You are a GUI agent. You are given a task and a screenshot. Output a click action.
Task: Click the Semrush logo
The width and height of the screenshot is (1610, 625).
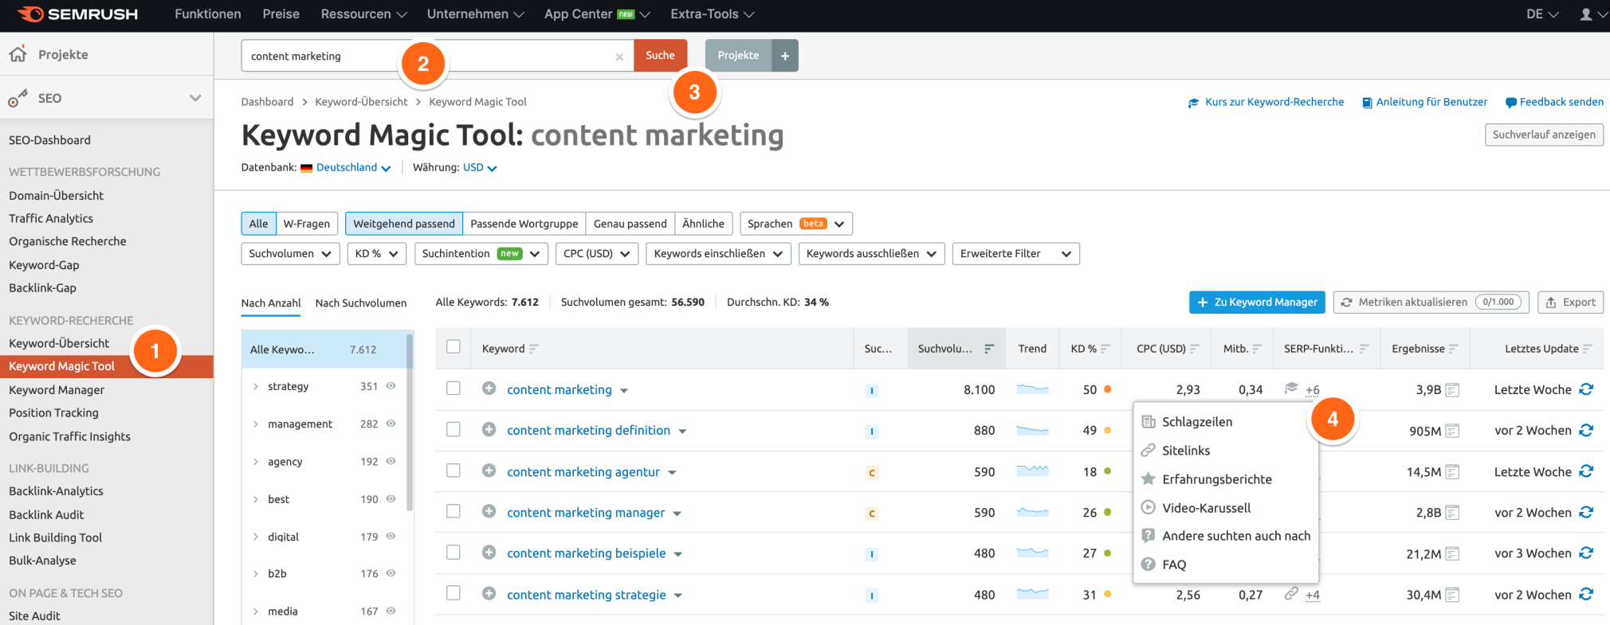77,14
